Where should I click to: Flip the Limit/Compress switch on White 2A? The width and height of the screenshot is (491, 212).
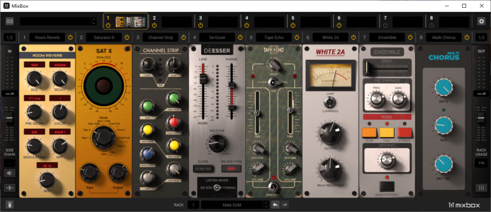pos(330,101)
